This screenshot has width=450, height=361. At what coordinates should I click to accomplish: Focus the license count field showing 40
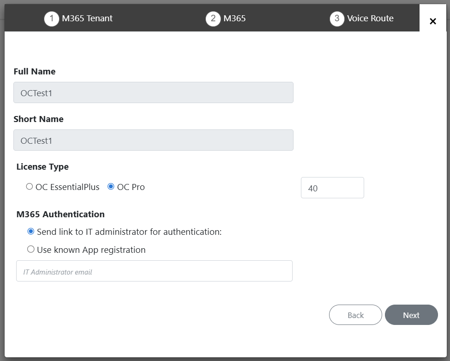point(332,188)
